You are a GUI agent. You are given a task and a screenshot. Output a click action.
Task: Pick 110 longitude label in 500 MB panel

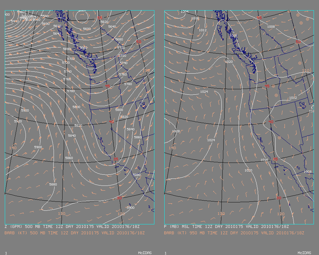coord(146,70)
